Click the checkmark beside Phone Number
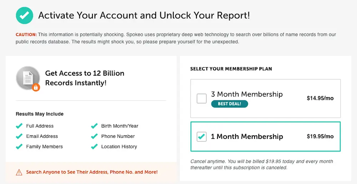357x184 pixels. pyautogui.click(x=94, y=136)
